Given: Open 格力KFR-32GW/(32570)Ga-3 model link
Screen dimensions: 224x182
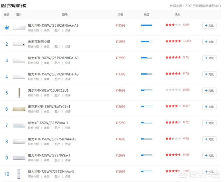Looking at the screenshot, I should (49, 155).
